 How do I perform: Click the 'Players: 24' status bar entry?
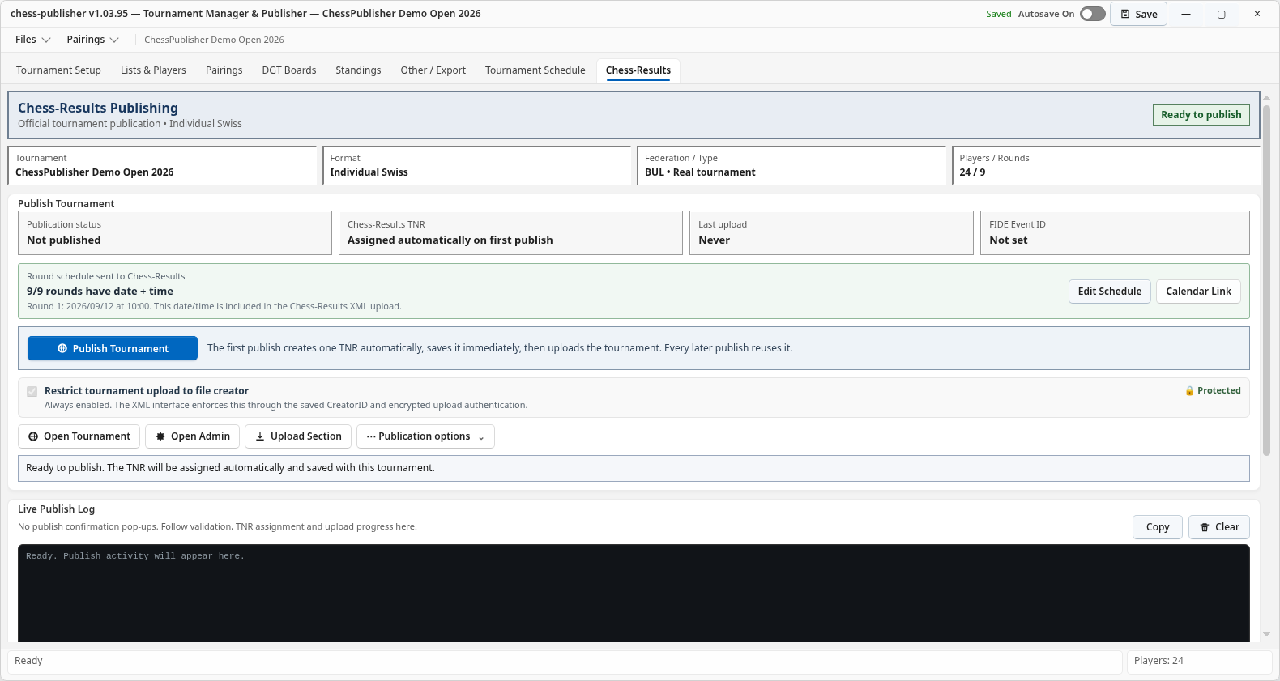1158,661
